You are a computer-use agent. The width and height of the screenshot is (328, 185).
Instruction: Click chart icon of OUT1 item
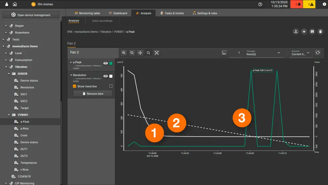(16, 149)
